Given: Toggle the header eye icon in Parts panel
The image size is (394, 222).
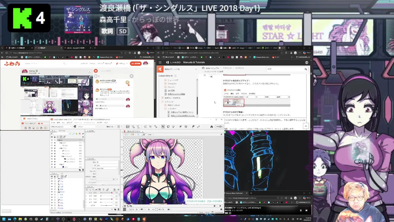Looking at the screenshot, I should point(52,137).
